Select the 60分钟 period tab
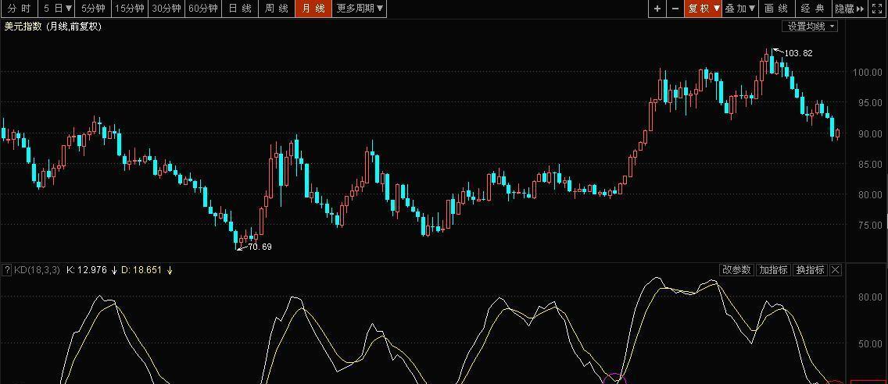The width and height of the screenshot is (888, 384). pyautogui.click(x=202, y=9)
